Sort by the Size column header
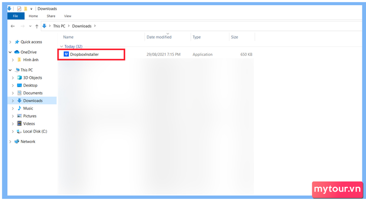This screenshot has height=202, width=366. coord(234,37)
